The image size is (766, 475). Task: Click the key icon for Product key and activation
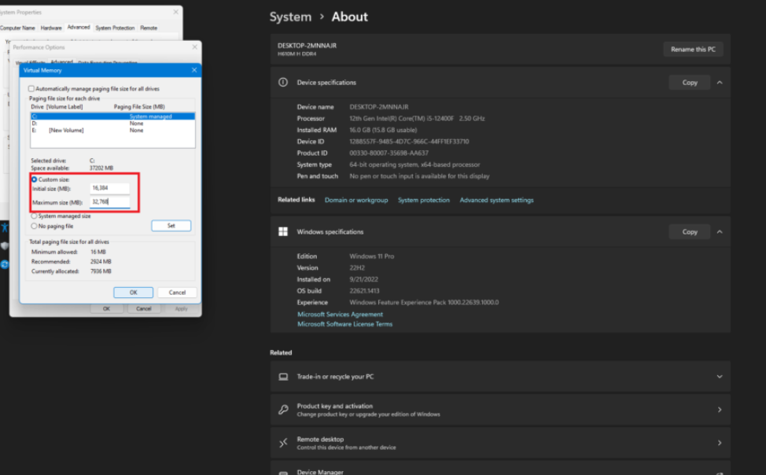[x=283, y=410]
